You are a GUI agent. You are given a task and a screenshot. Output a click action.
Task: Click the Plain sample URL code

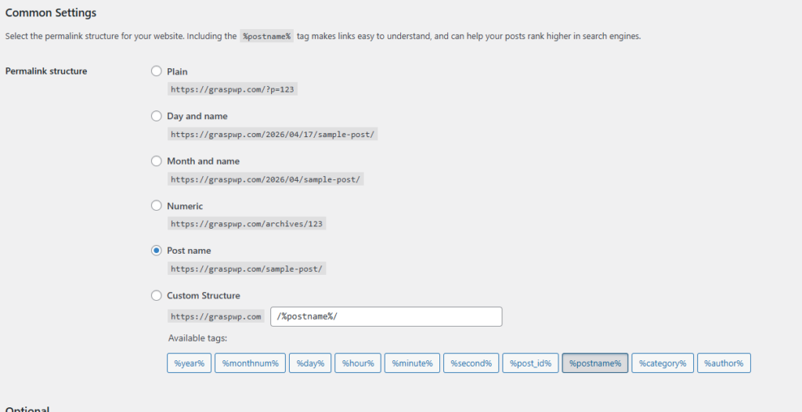click(x=233, y=89)
